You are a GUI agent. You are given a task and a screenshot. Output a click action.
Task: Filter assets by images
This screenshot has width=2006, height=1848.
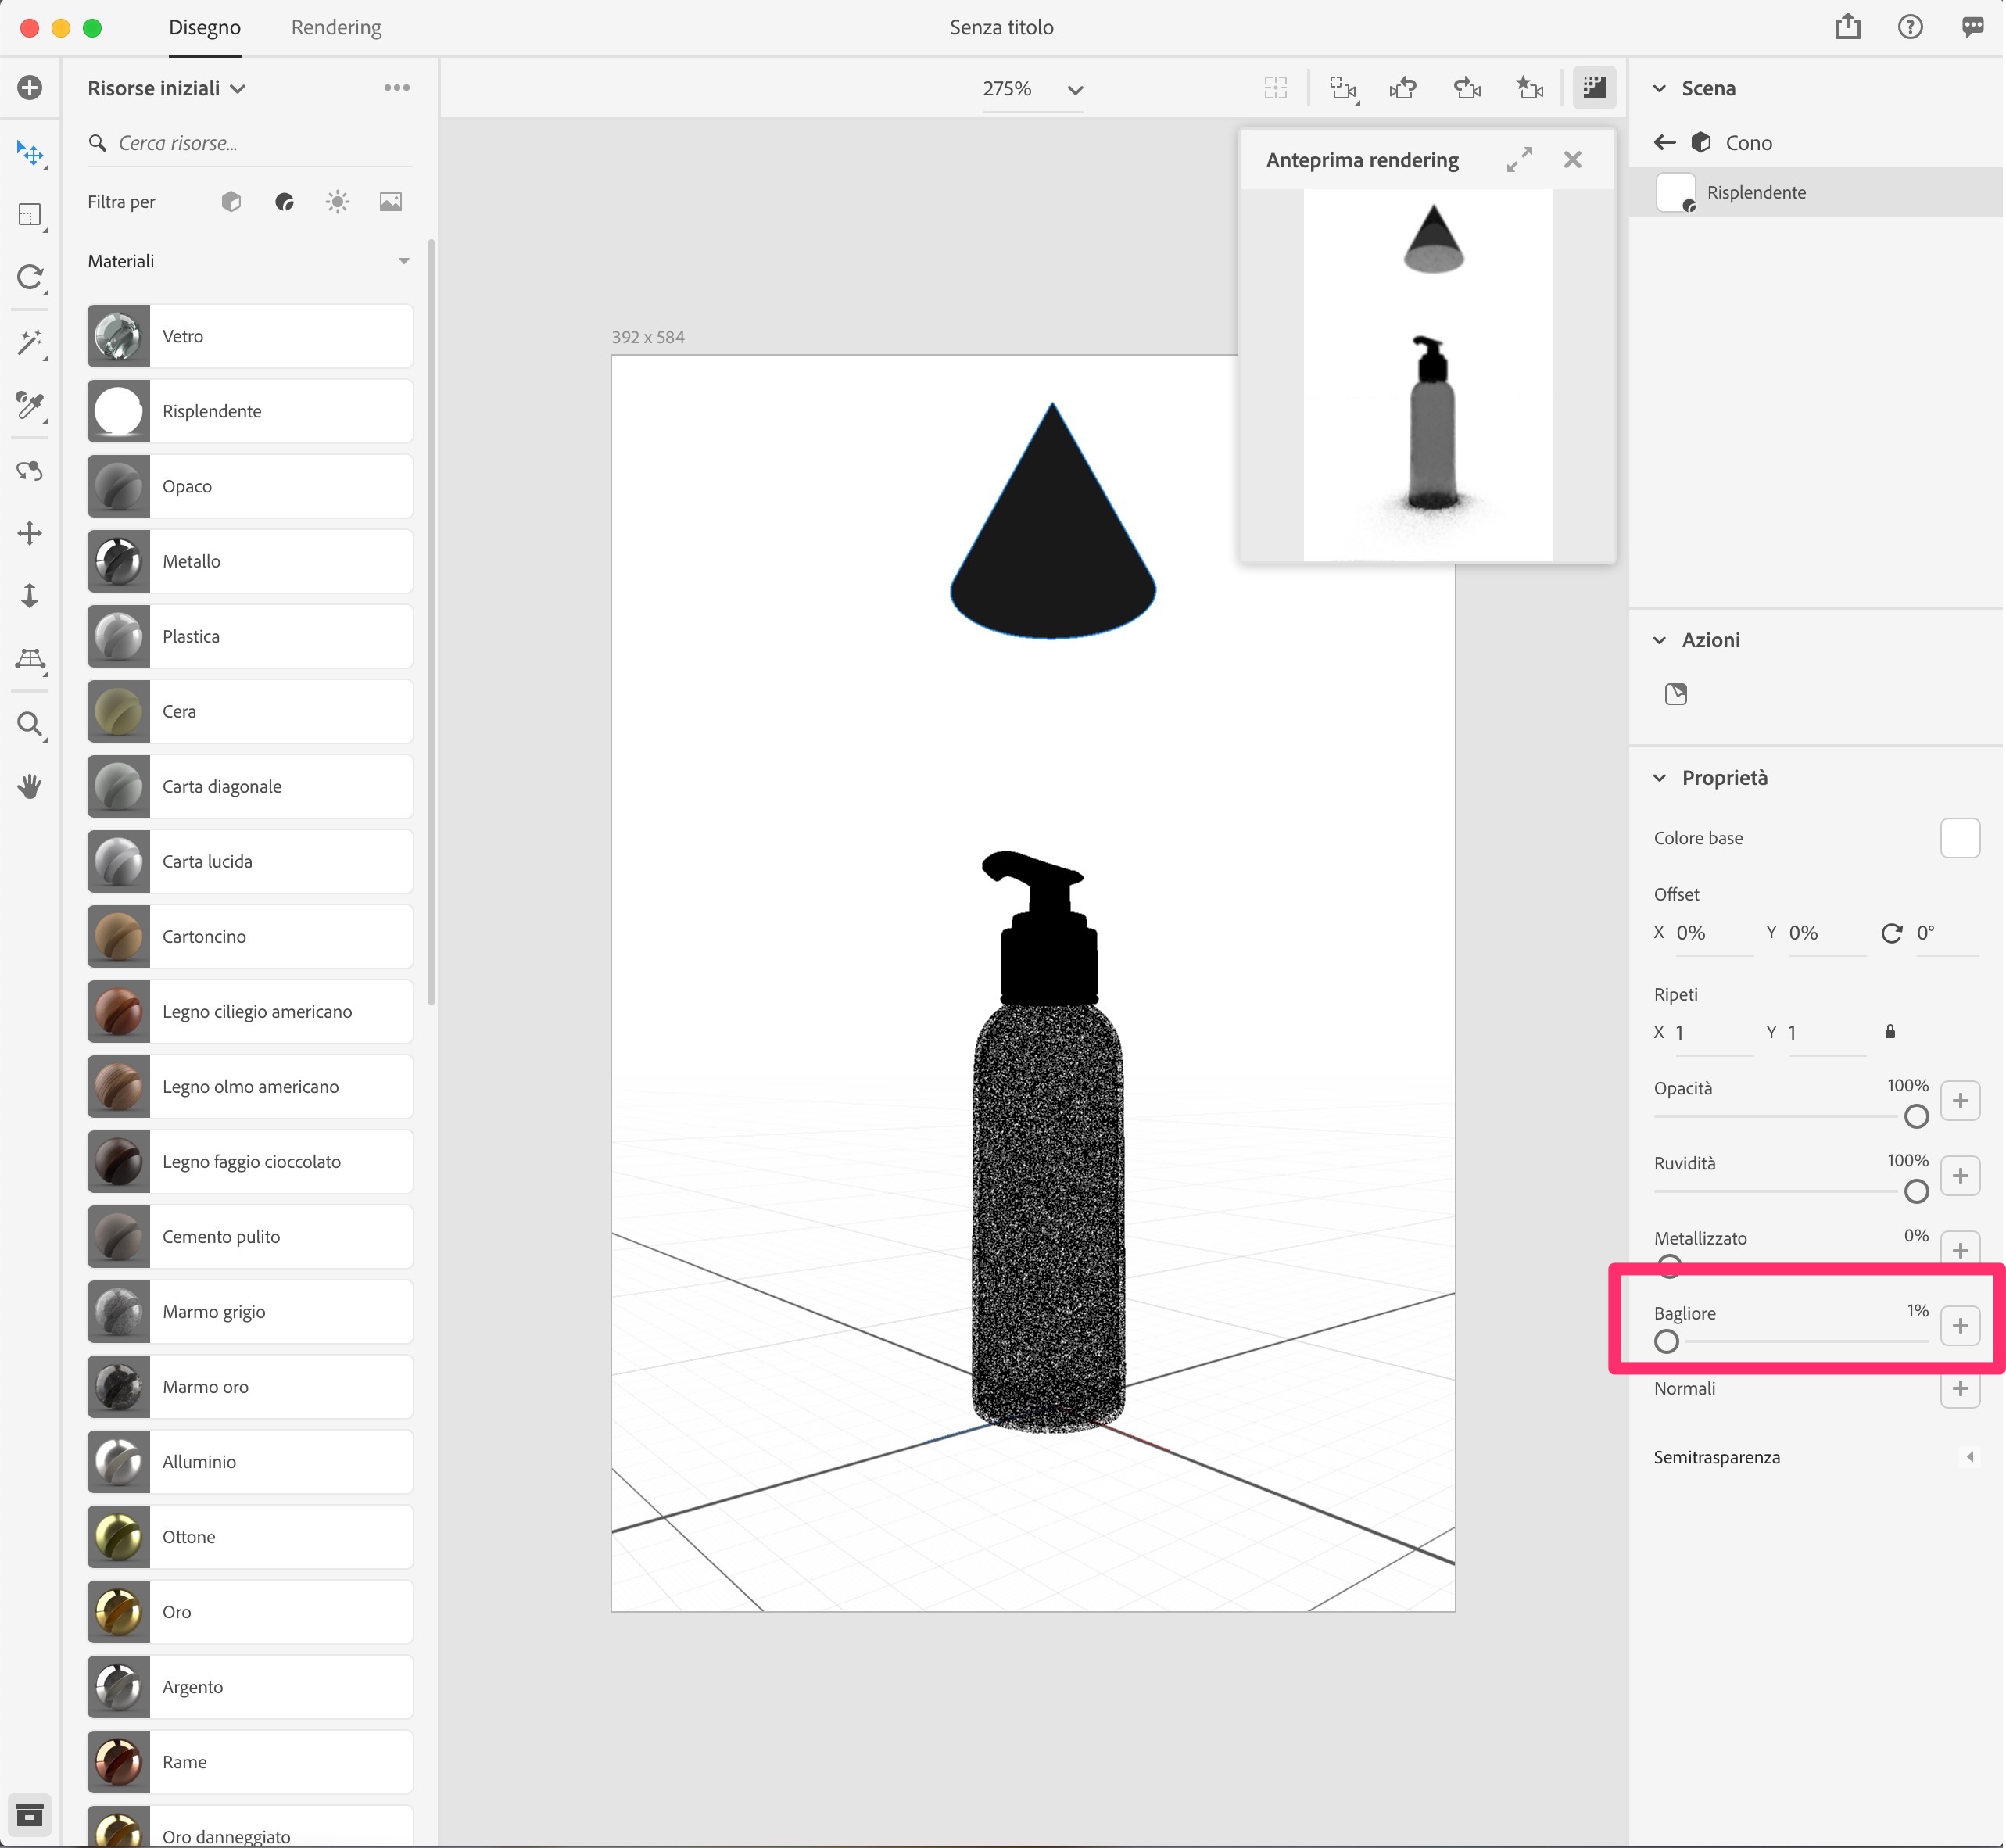[391, 202]
